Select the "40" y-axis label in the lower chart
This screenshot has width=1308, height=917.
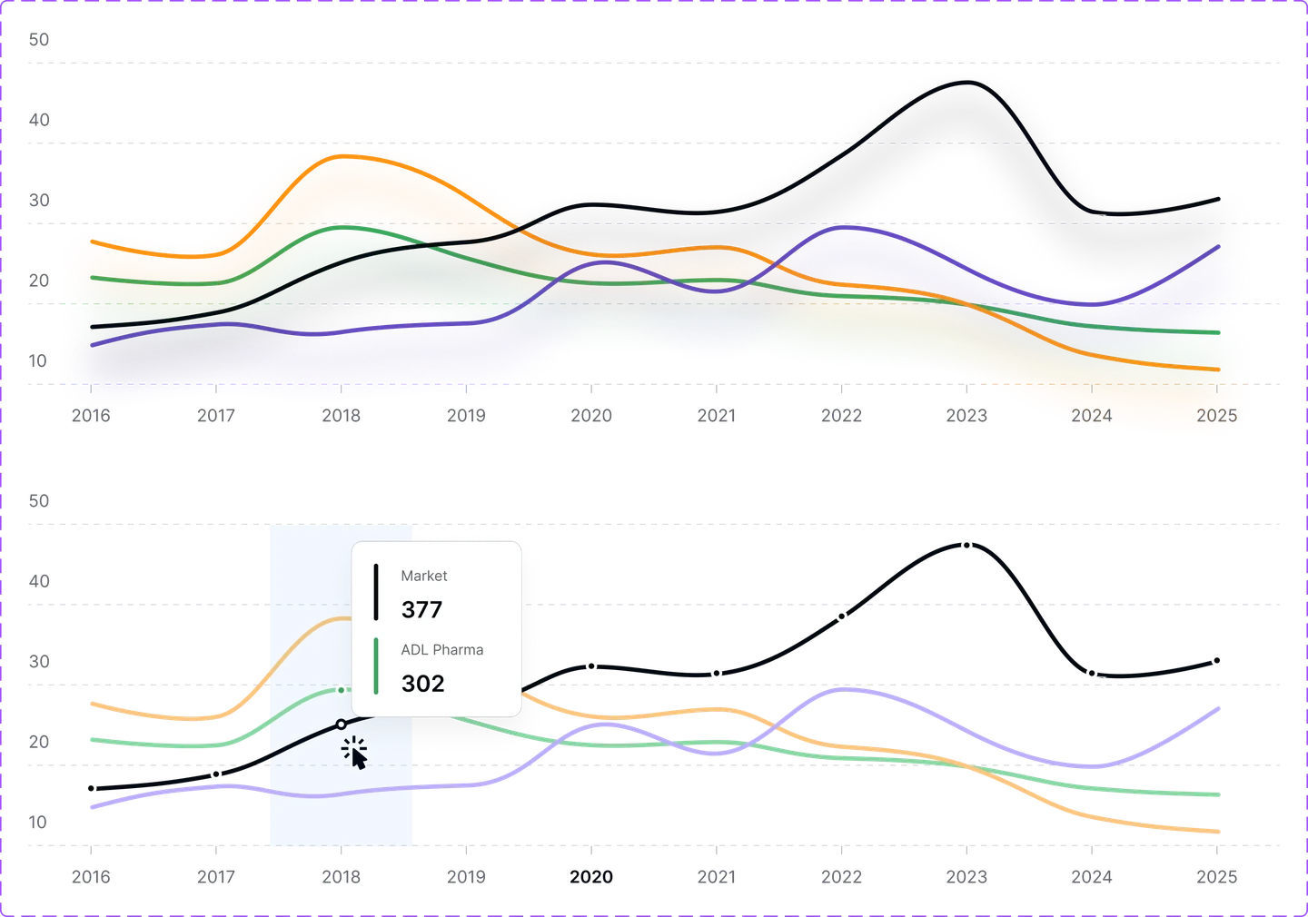39,581
